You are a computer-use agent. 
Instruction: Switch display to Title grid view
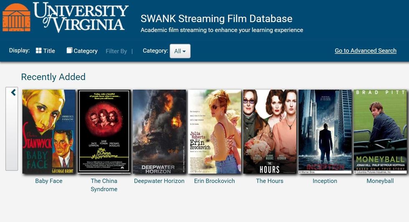point(45,51)
